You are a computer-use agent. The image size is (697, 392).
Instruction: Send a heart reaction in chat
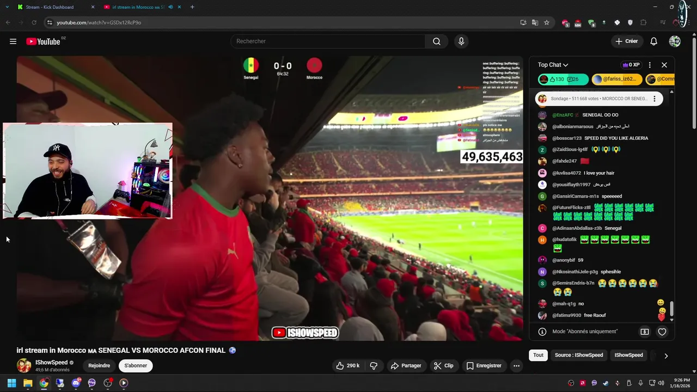662,332
